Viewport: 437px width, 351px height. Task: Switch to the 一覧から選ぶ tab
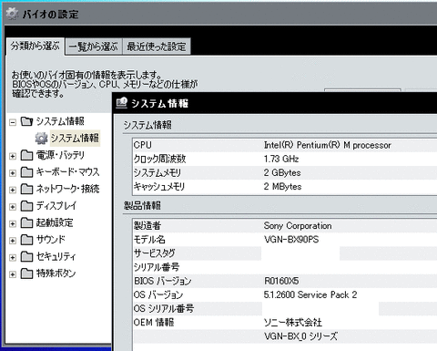[x=94, y=46]
